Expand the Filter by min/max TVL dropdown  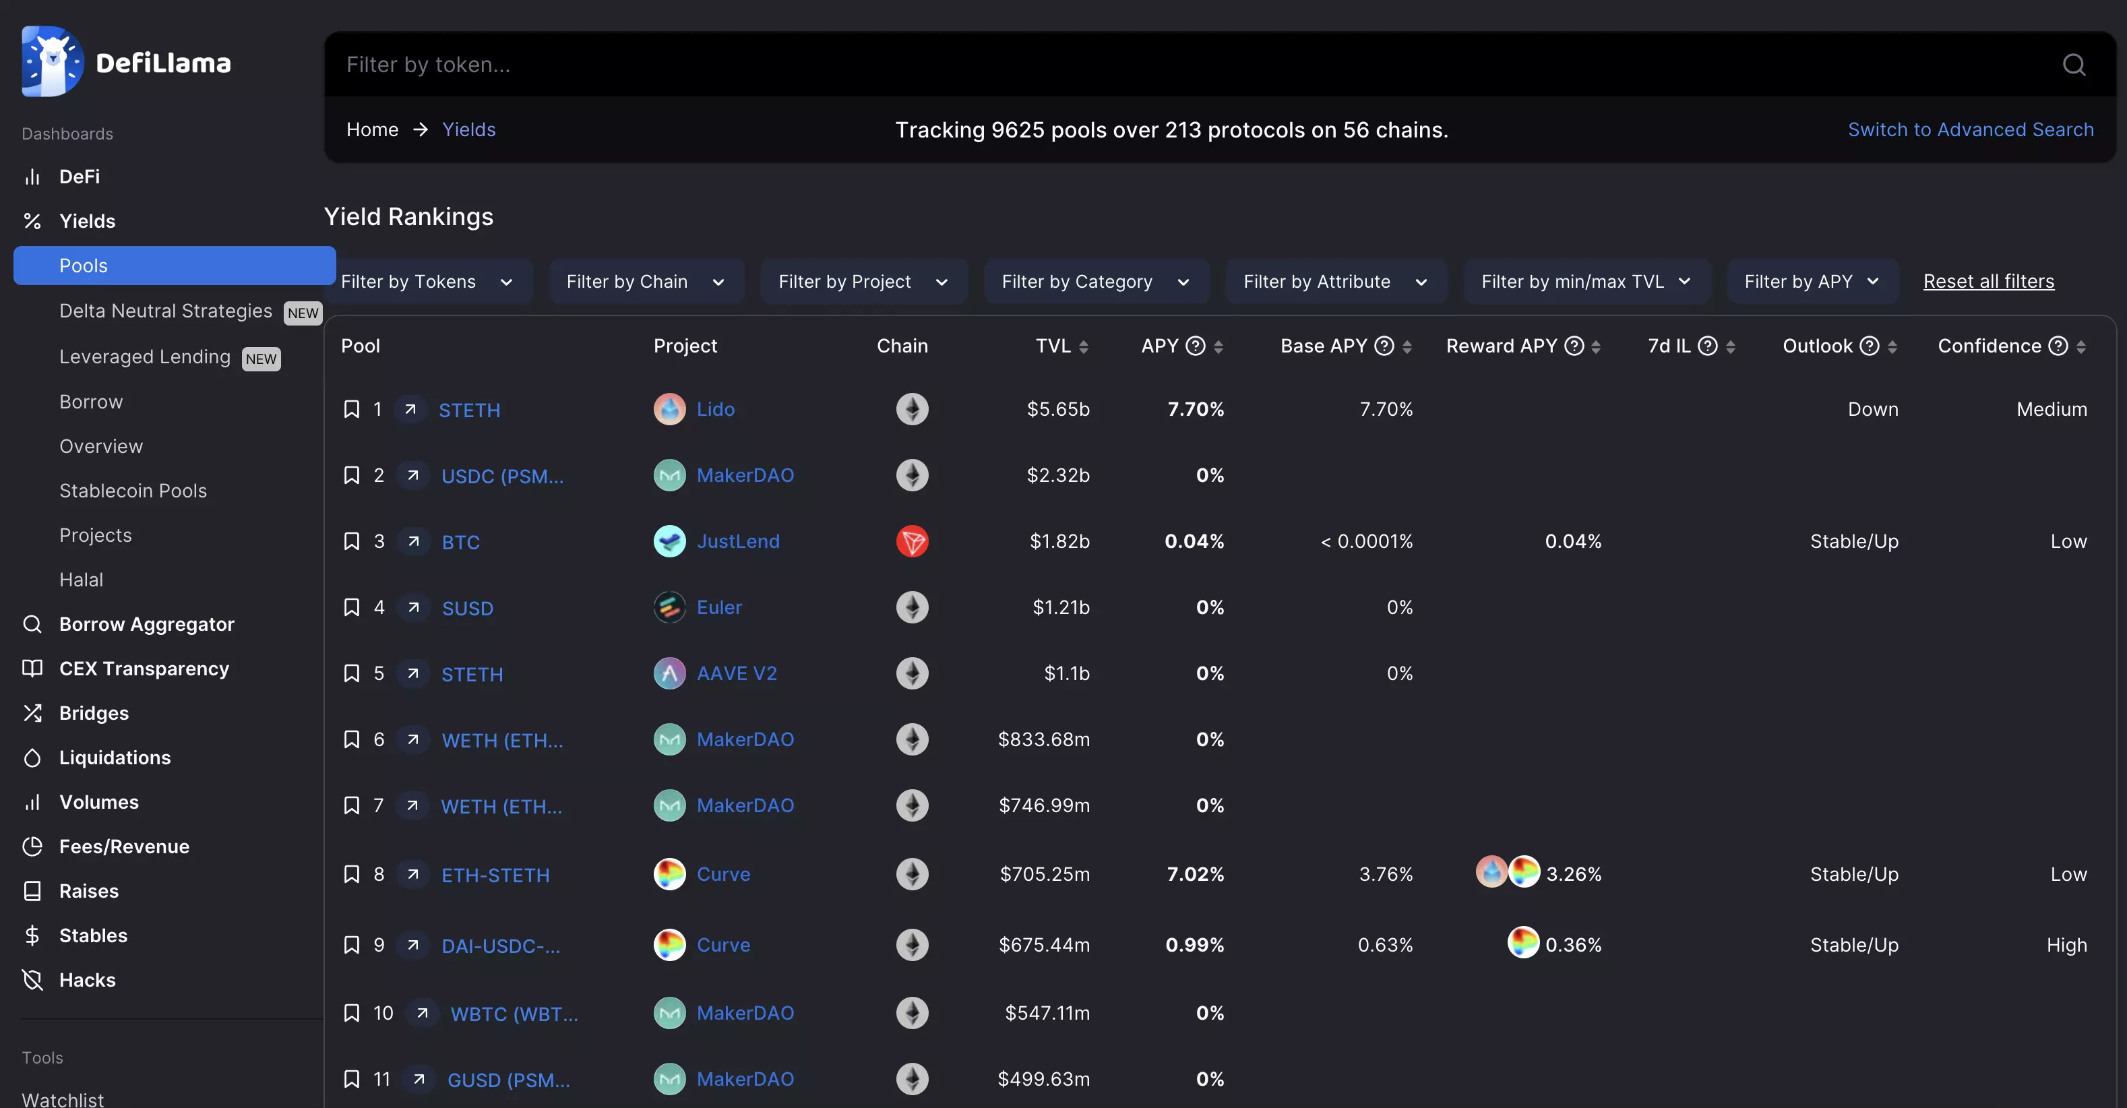point(1587,282)
